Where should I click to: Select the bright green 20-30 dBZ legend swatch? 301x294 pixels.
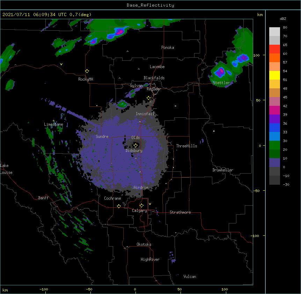[x=274, y=145]
